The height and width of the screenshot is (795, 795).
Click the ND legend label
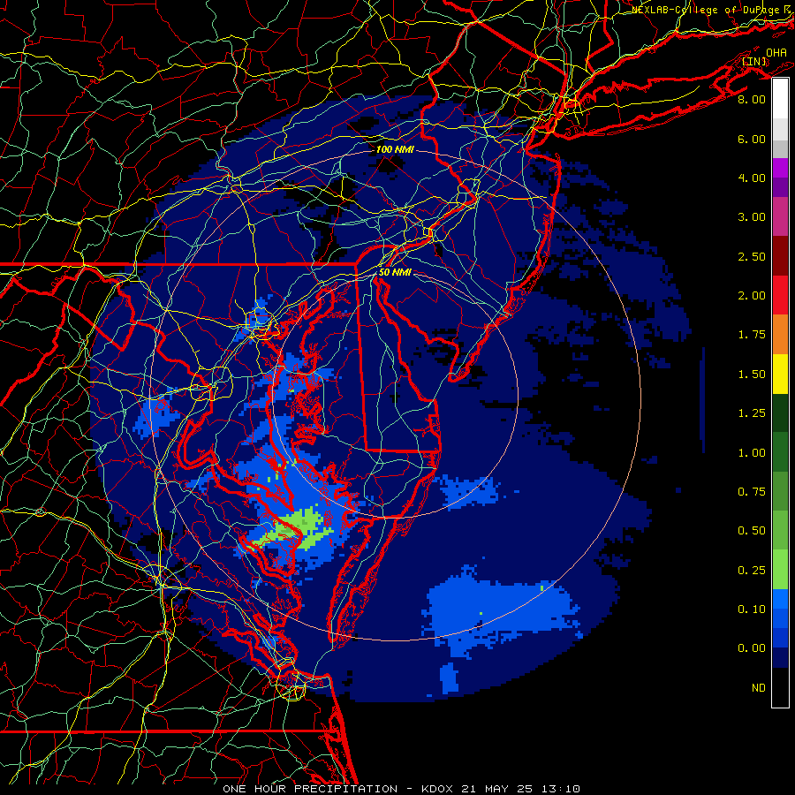pos(759,688)
